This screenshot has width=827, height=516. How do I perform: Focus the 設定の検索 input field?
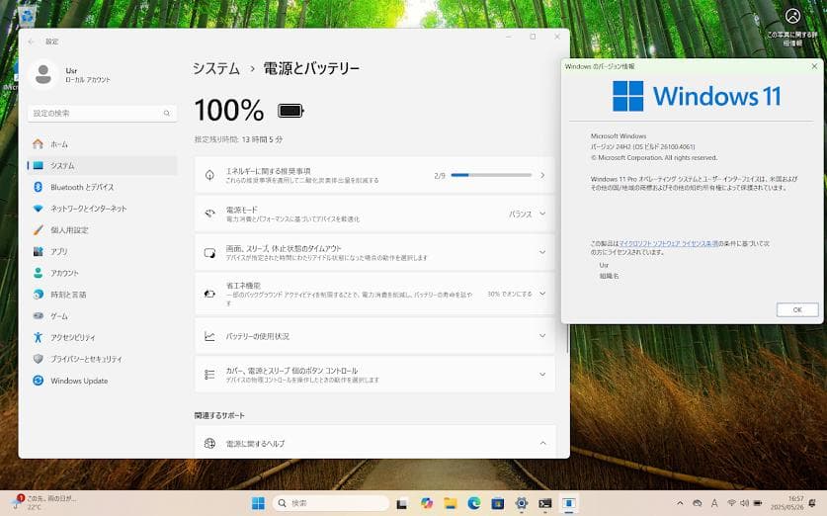coord(103,114)
